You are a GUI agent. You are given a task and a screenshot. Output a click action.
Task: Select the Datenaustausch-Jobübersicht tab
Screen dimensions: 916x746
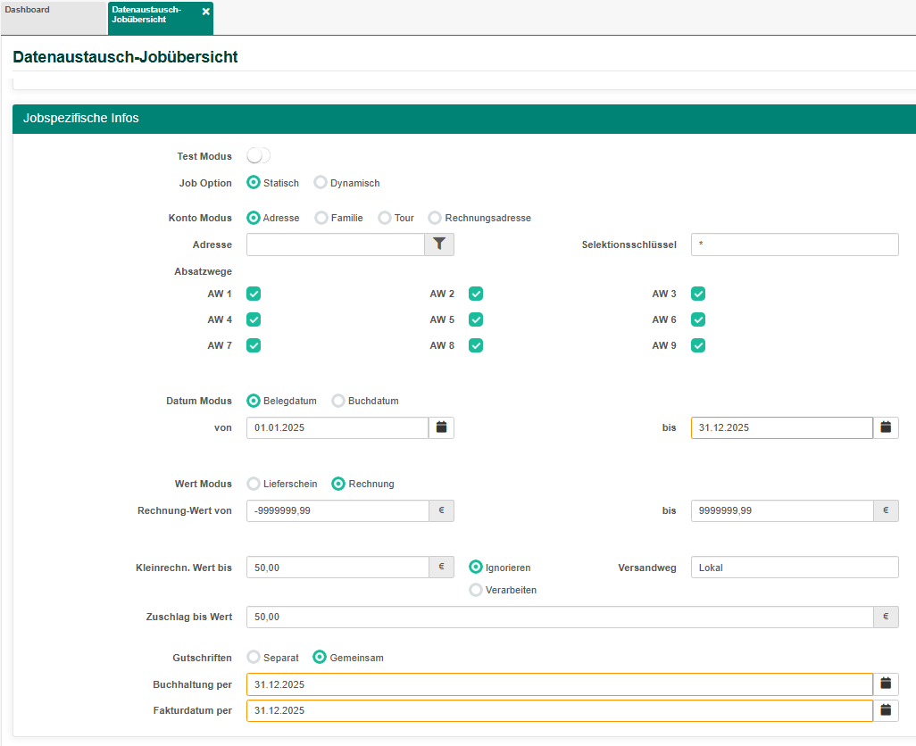152,14
